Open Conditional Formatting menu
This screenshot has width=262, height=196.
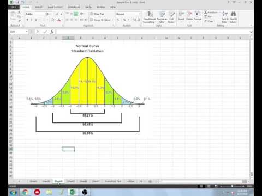[149, 17]
